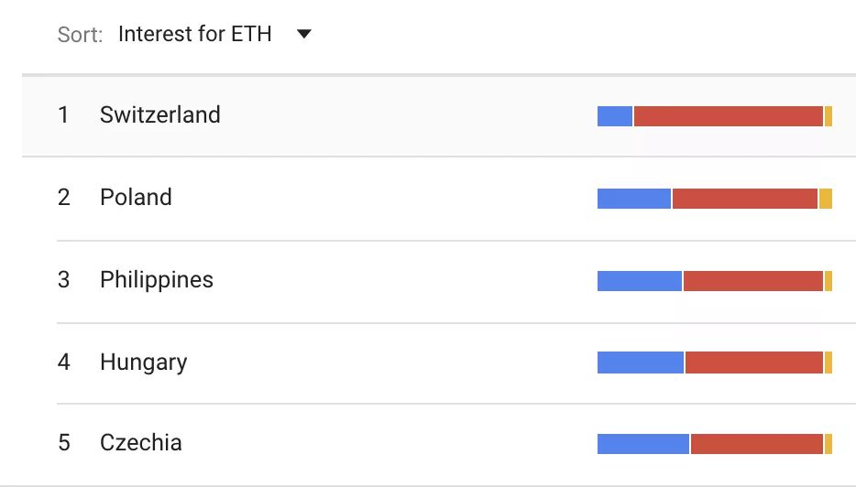Image resolution: width=856 pixels, height=487 pixels.
Task: Open the Czechia region entry
Action: [x=141, y=443]
